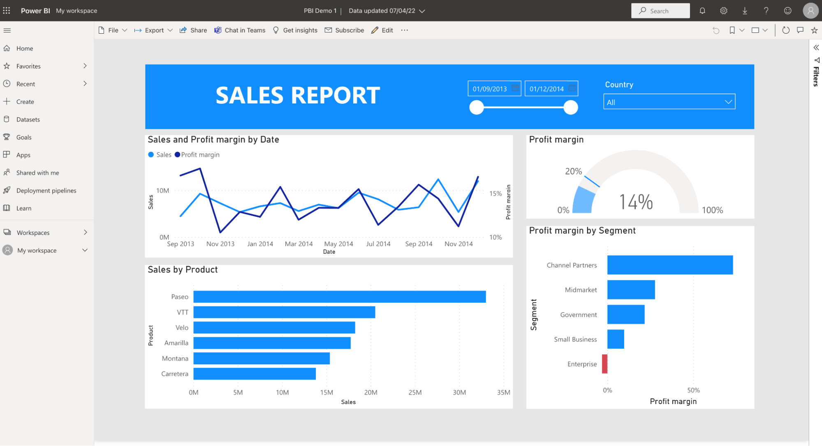Open Chat in Teams
This screenshot has width=822, height=446.
point(240,30)
